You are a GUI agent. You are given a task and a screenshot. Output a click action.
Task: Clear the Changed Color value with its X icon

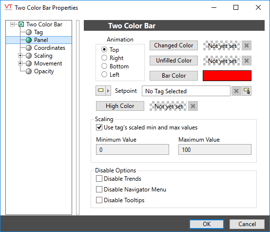[247, 45]
